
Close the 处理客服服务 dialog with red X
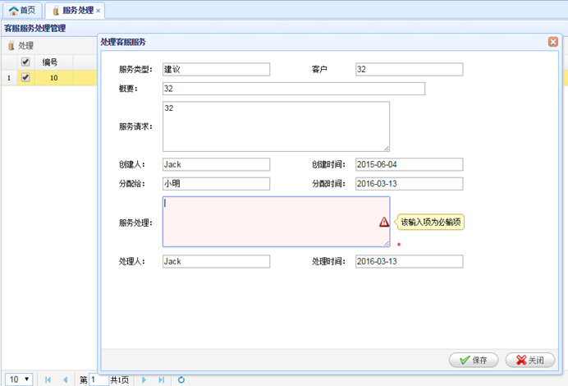pyautogui.click(x=552, y=42)
